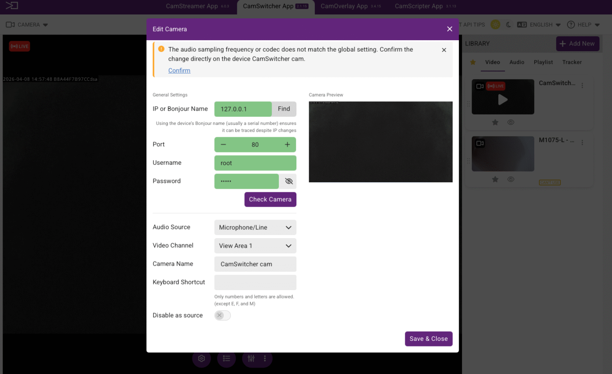Open three-dot menu for M1075-L camera
The height and width of the screenshot is (374, 612).
tap(582, 142)
